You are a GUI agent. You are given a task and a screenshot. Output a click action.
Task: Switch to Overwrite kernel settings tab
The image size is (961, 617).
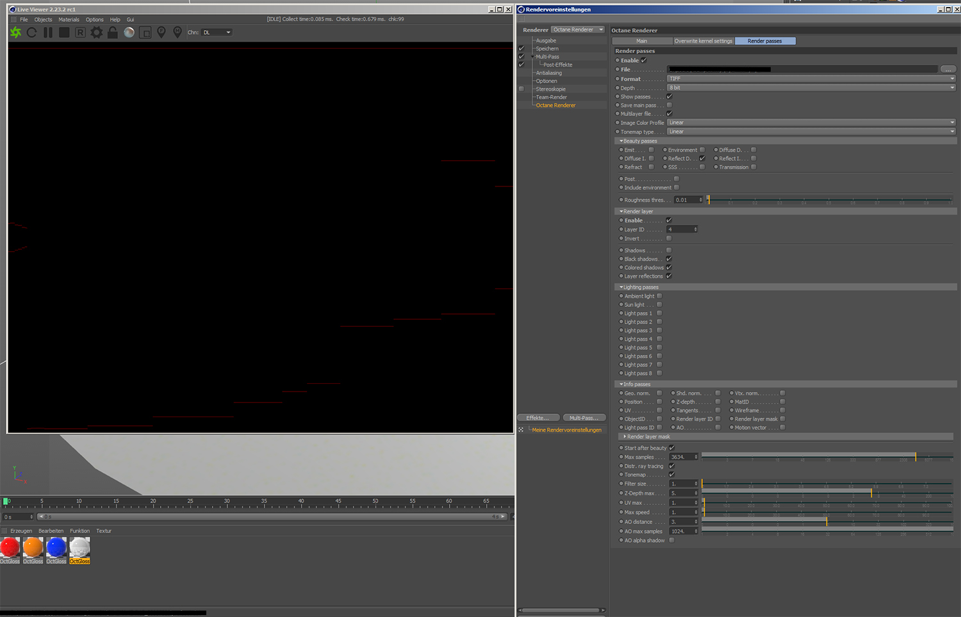pos(703,41)
